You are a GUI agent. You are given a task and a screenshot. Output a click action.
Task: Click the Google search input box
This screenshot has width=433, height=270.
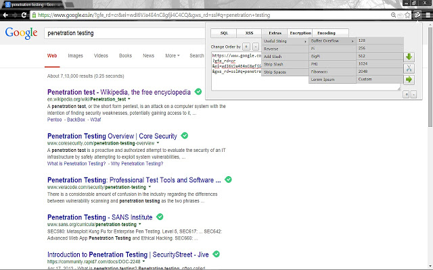[x=126, y=33]
